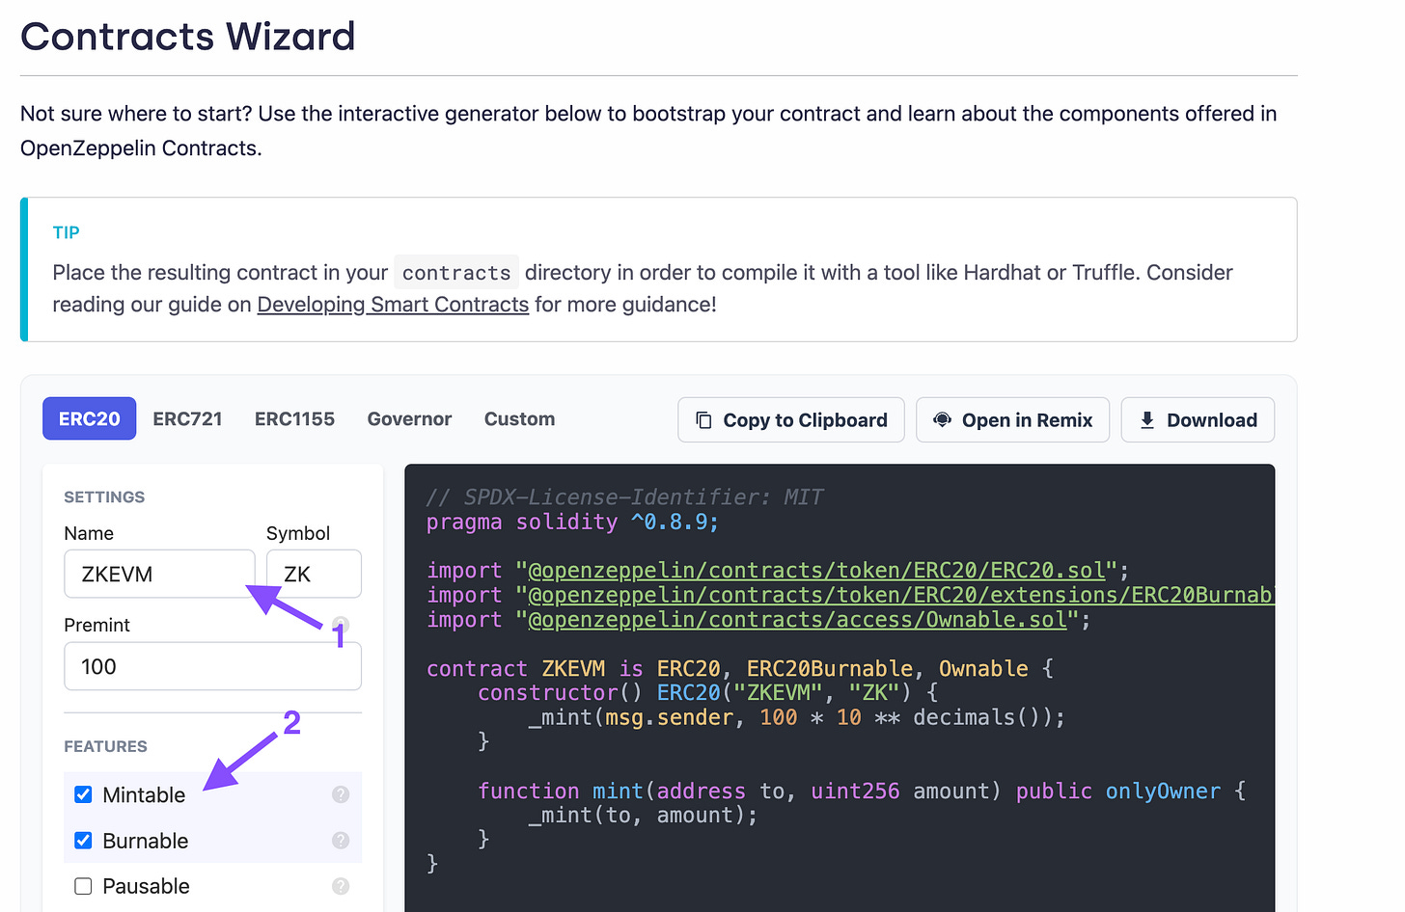Click the Name field containing ZKEVM
The width and height of the screenshot is (1405, 912).
[x=159, y=574]
